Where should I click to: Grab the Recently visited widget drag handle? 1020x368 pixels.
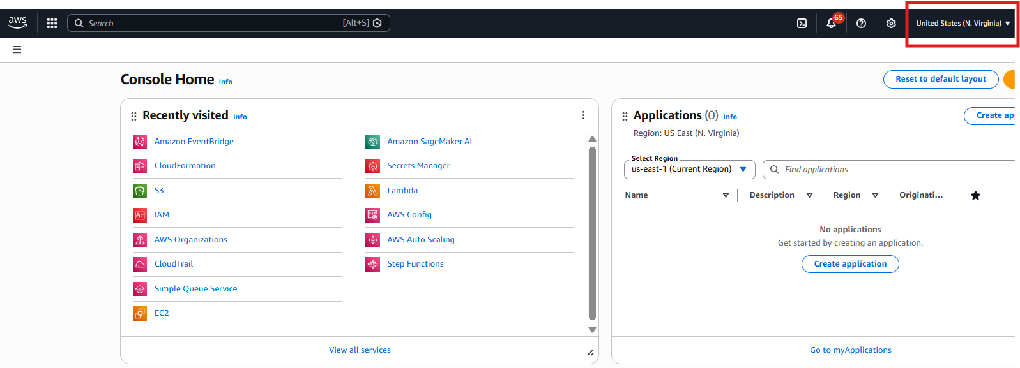click(x=133, y=116)
